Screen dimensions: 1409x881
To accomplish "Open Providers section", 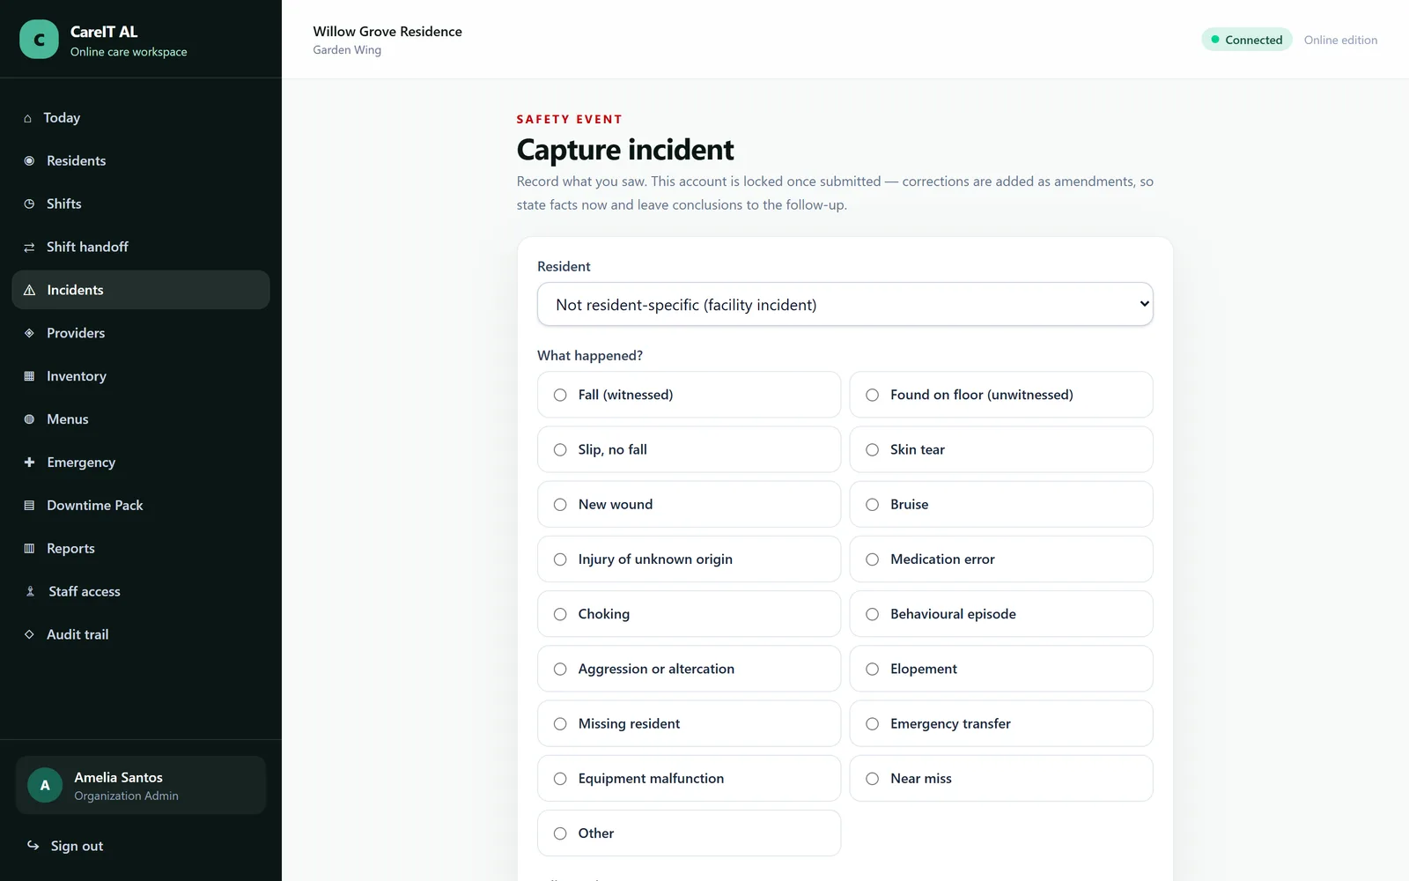I will pyautogui.click(x=141, y=333).
